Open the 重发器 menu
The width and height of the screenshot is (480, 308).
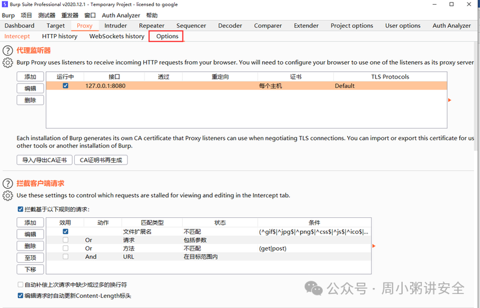(x=70, y=15)
